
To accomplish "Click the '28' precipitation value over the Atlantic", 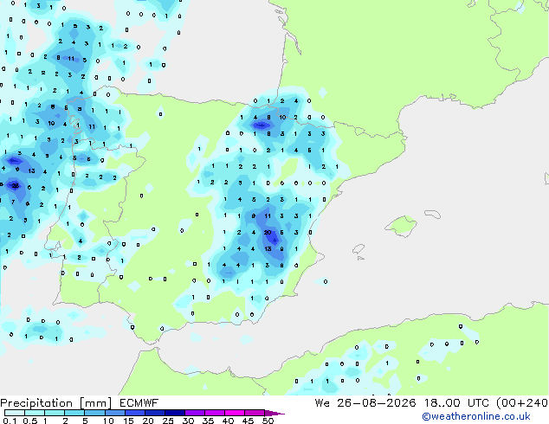I will [x=15, y=185].
